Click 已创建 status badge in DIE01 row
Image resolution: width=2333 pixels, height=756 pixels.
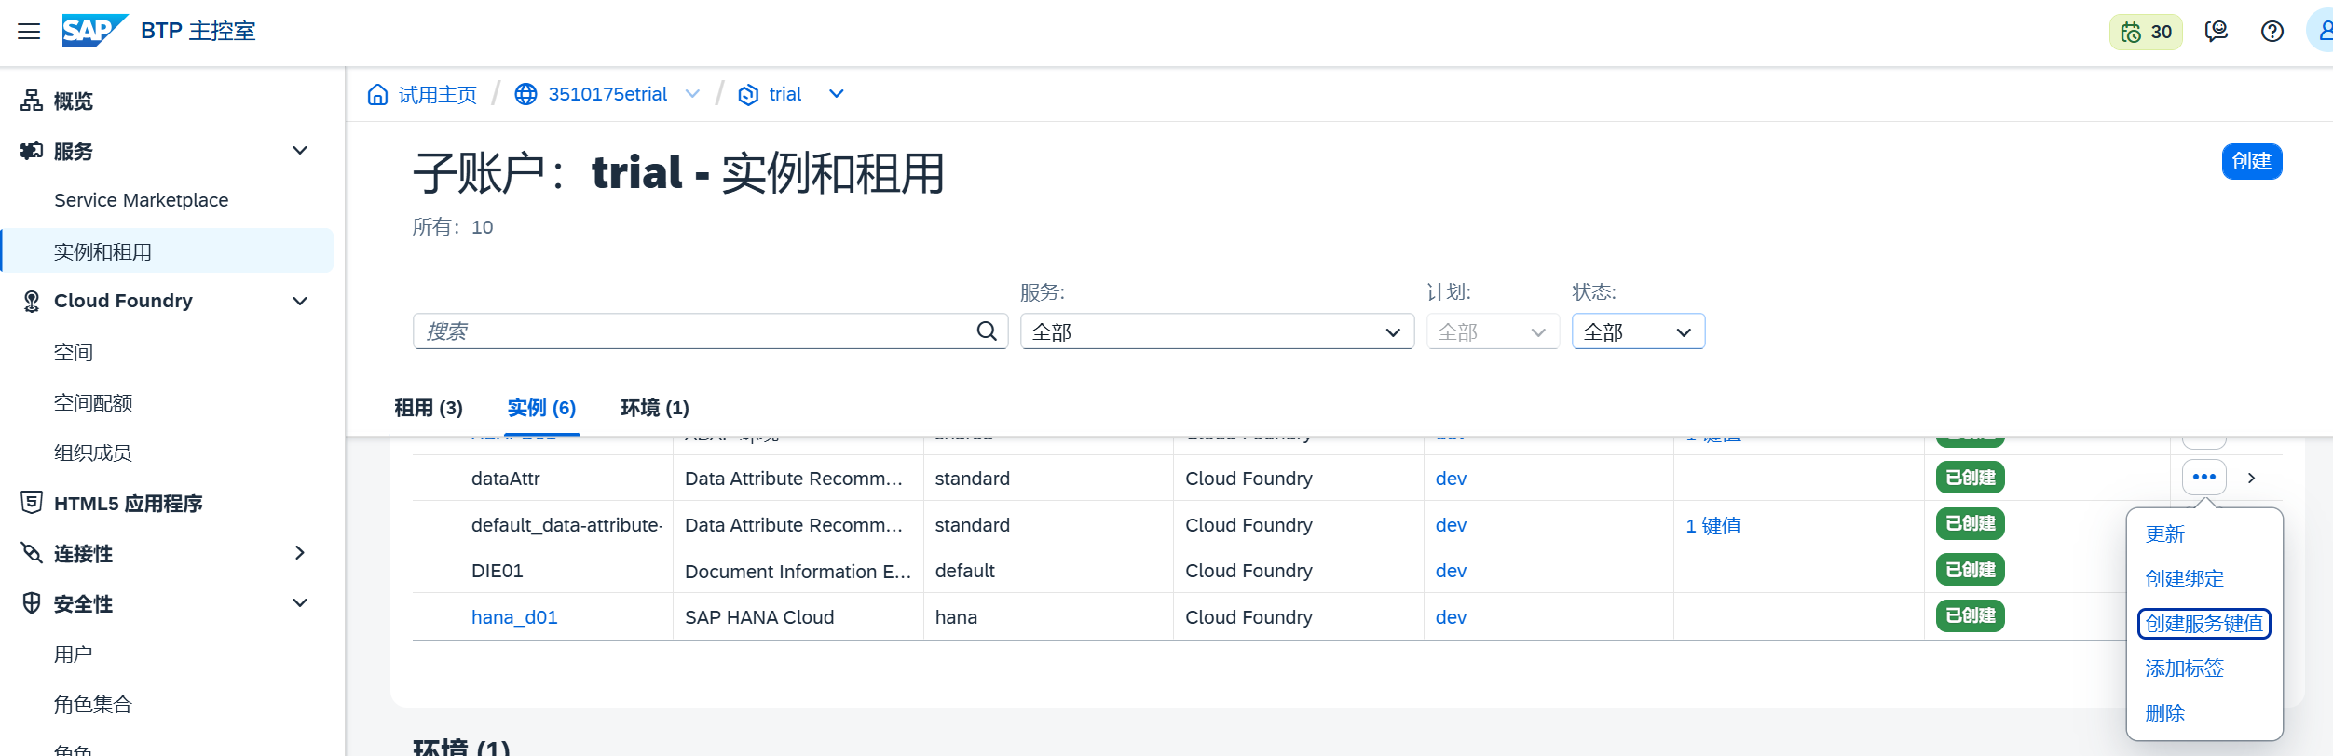pyautogui.click(x=1971, y=570)
